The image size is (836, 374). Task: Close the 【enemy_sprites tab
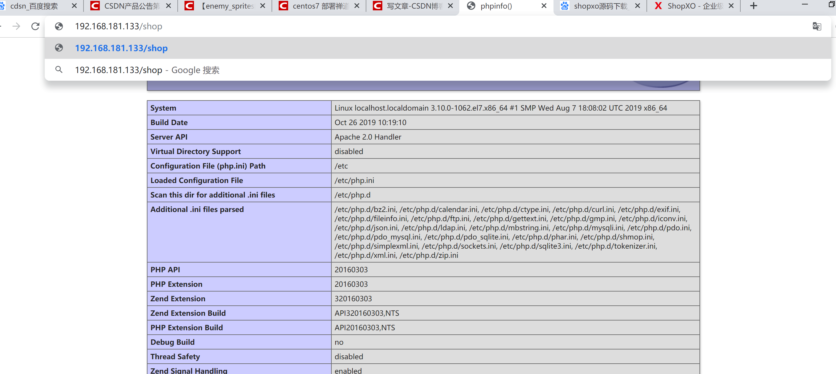point(262,6)
